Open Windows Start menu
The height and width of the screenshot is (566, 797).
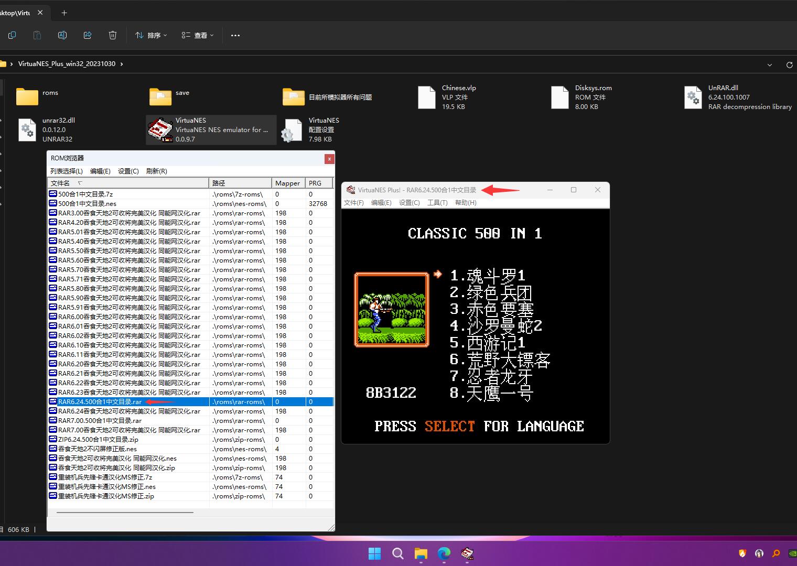pos(375,553)
